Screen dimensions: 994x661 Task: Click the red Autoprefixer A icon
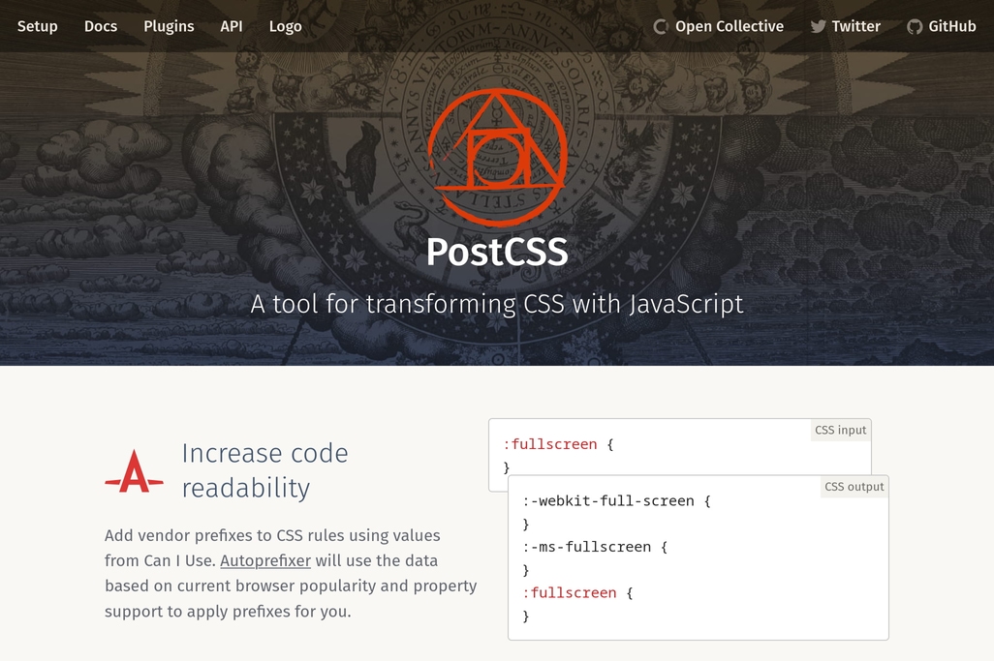[x=135, y=471]
